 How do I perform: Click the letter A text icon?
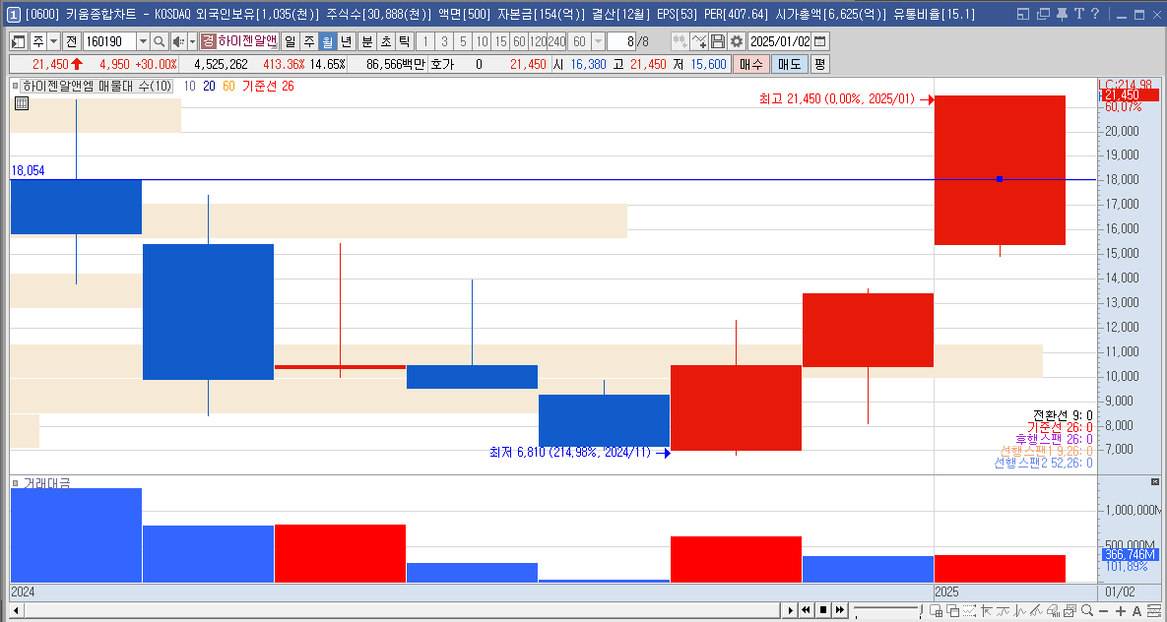(x=1137, y=611)
